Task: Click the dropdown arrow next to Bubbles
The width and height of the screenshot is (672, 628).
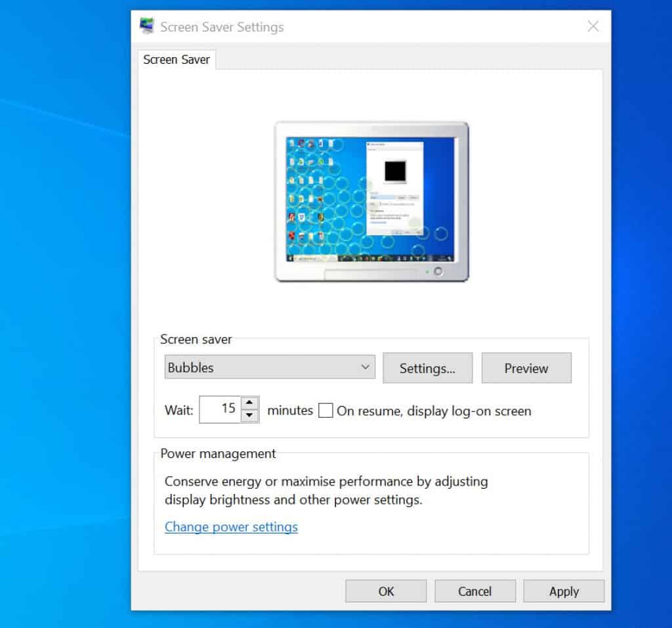Action: (x=366, y=367)
